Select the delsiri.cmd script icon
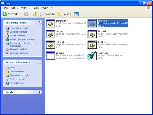The image size is (153, 115). (x=92, y=45)
